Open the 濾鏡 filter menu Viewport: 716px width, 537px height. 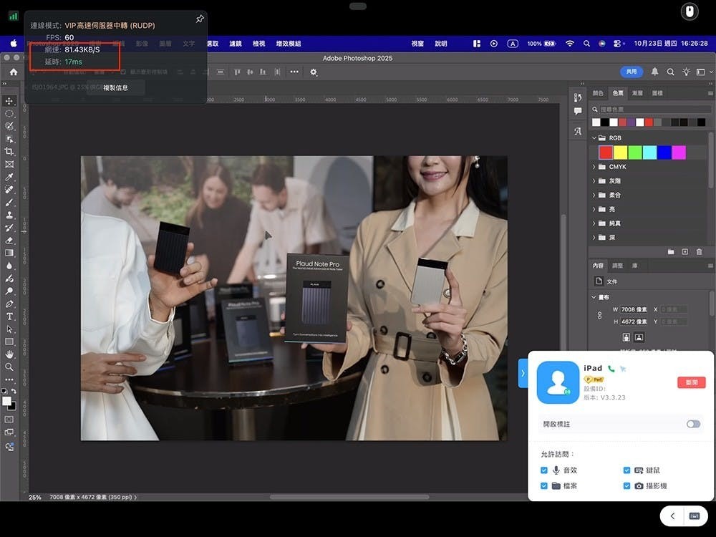coord(235,44)
